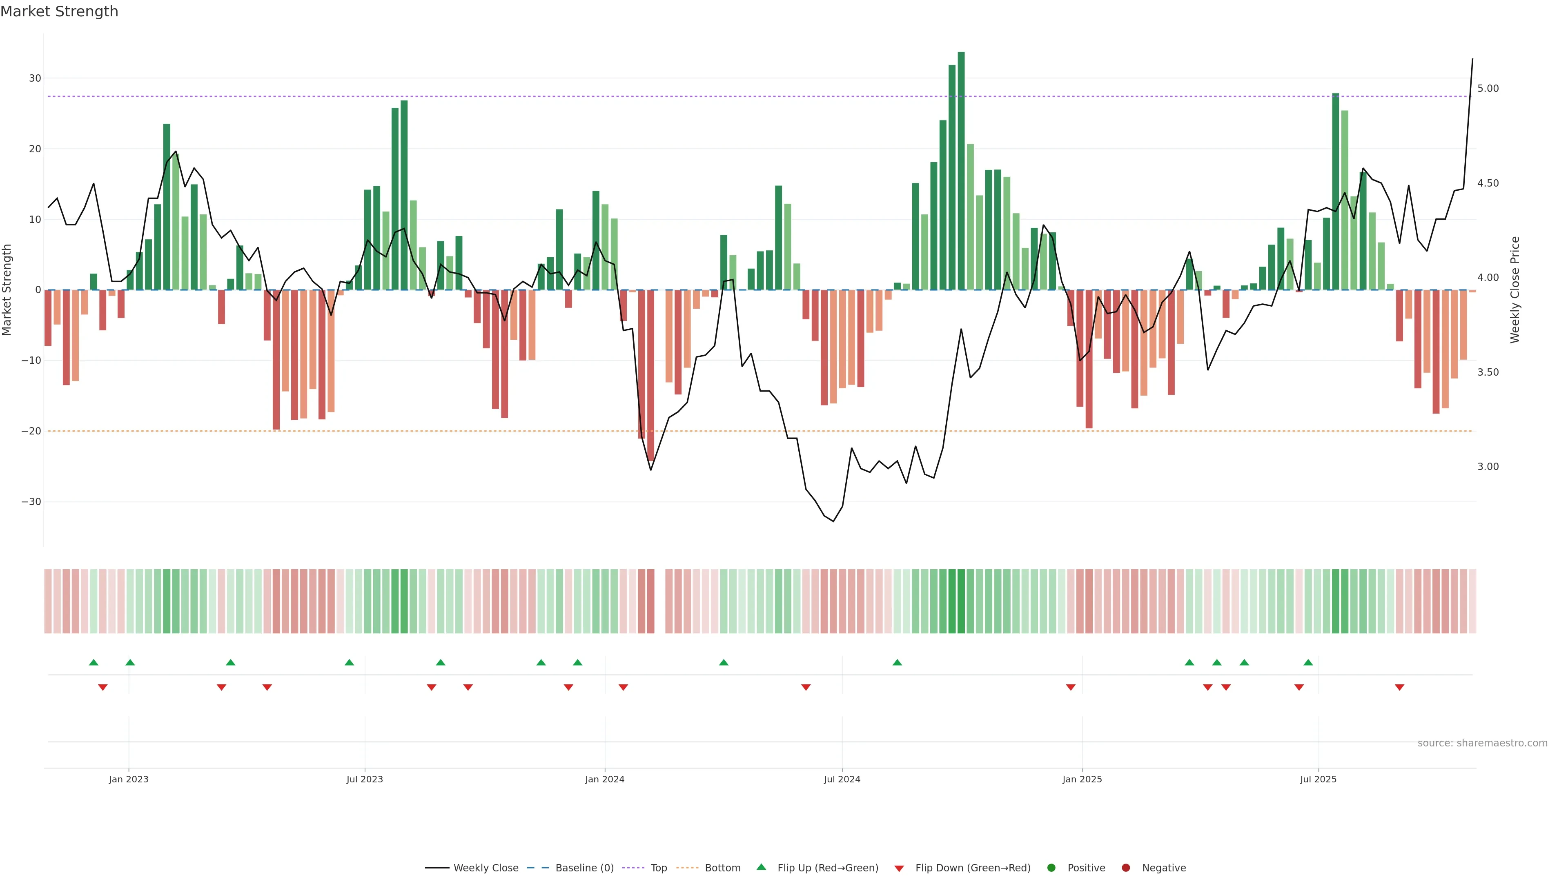
Task: Click the last red flip-down triangle marker
Action: pos(1399,687)
